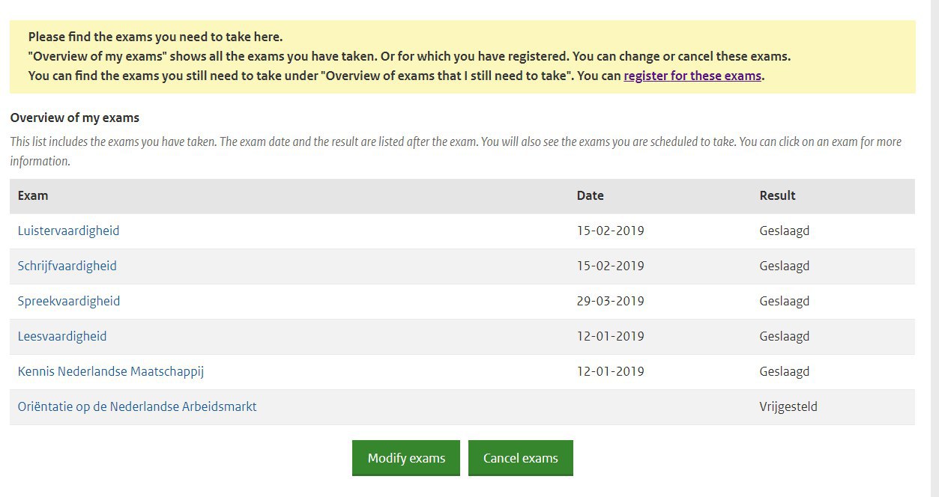This screenshot has height=497, width=939.
Task: Click the 15-02-2019 date for Schrijfvaardigheid
Action: coord(610,266)
